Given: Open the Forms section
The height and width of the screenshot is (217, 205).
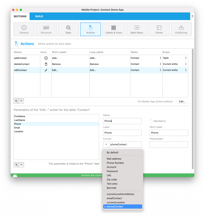Looking at the screenshot, I should (x=159, y=29).
